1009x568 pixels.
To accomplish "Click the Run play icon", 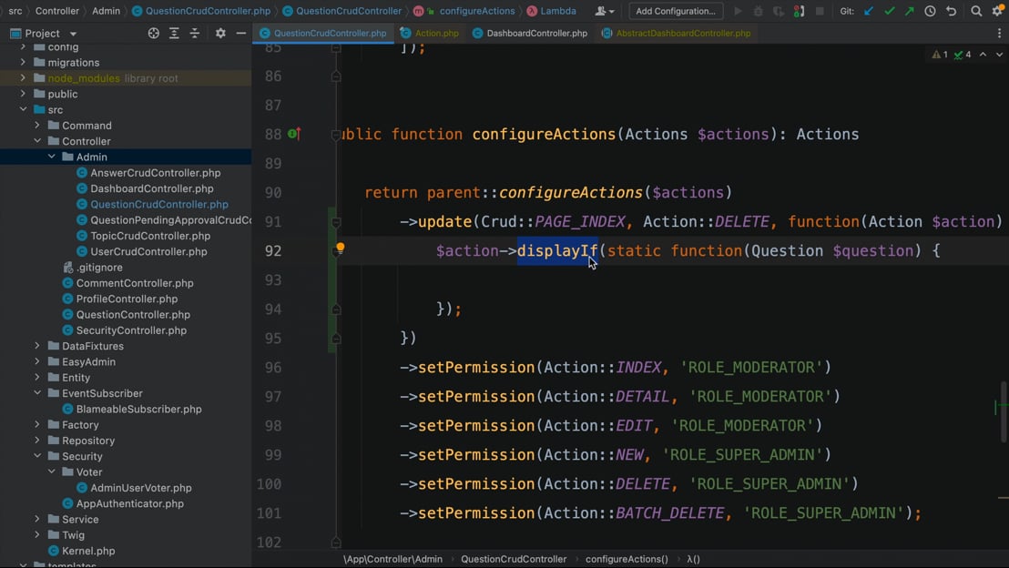I will pos(739,11).
